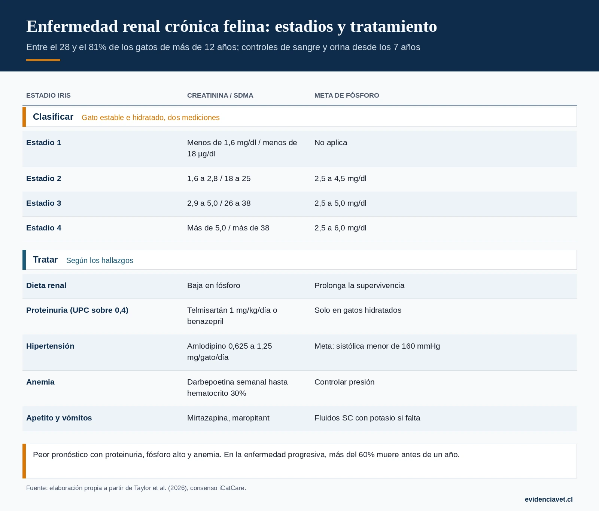Screen dimensions: 599x511
Task: Click the 'Mirtazapina, maropitant' cell
Action: pos(228,418)
